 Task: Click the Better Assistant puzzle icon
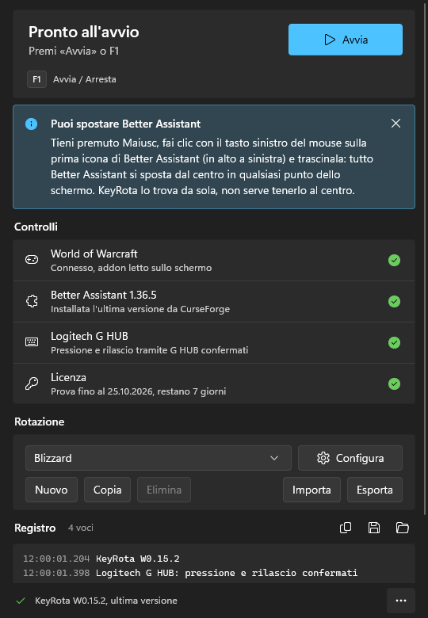click(32, 301)
